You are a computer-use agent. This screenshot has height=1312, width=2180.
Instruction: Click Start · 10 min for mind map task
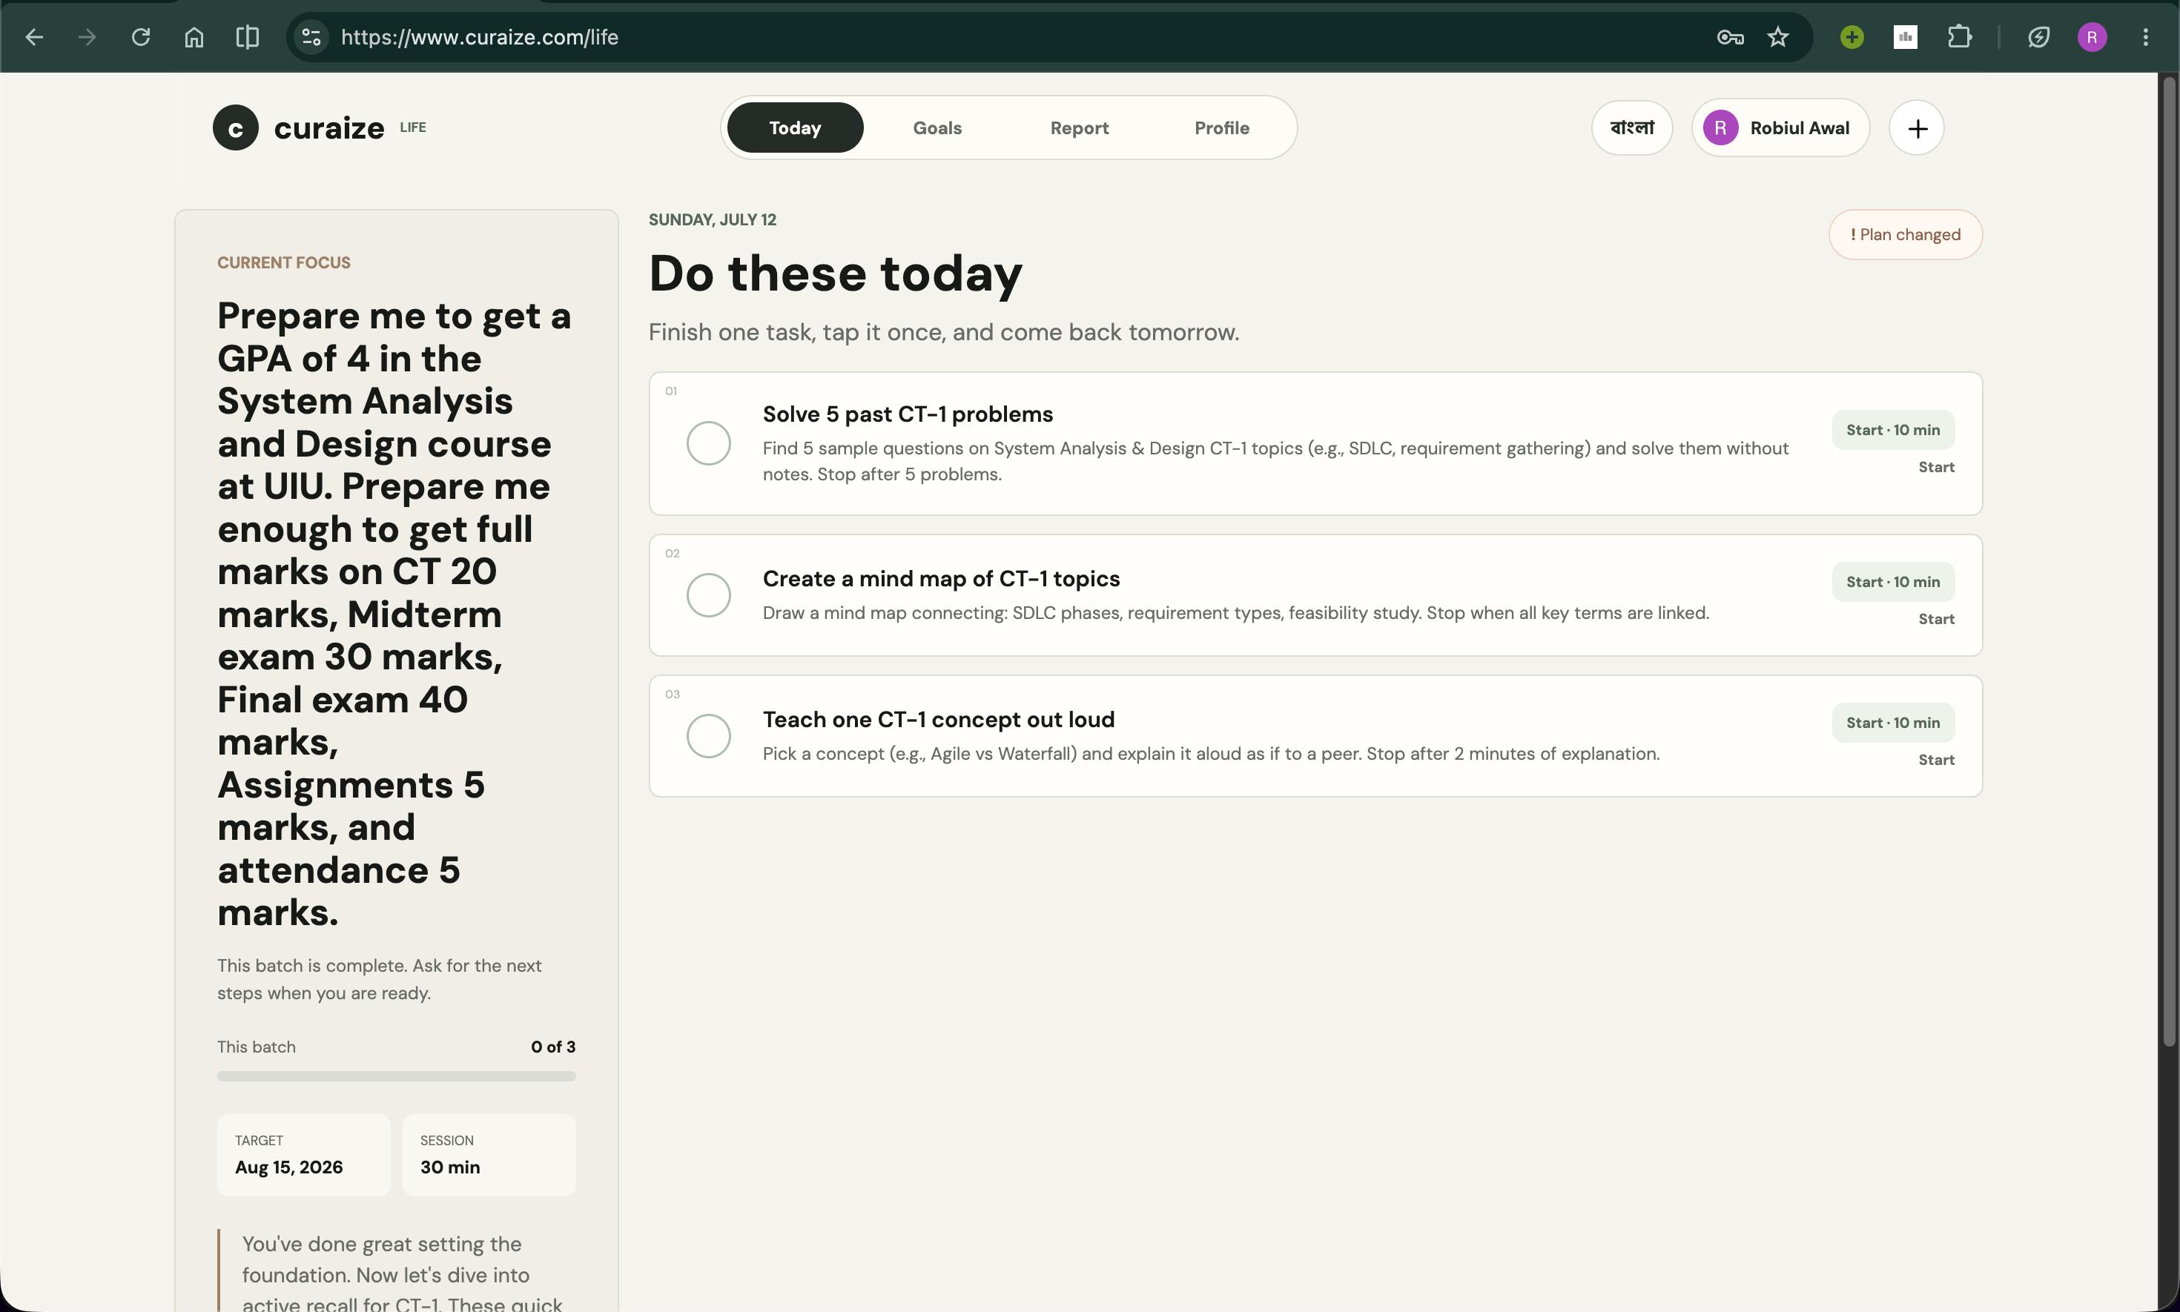1892,582
